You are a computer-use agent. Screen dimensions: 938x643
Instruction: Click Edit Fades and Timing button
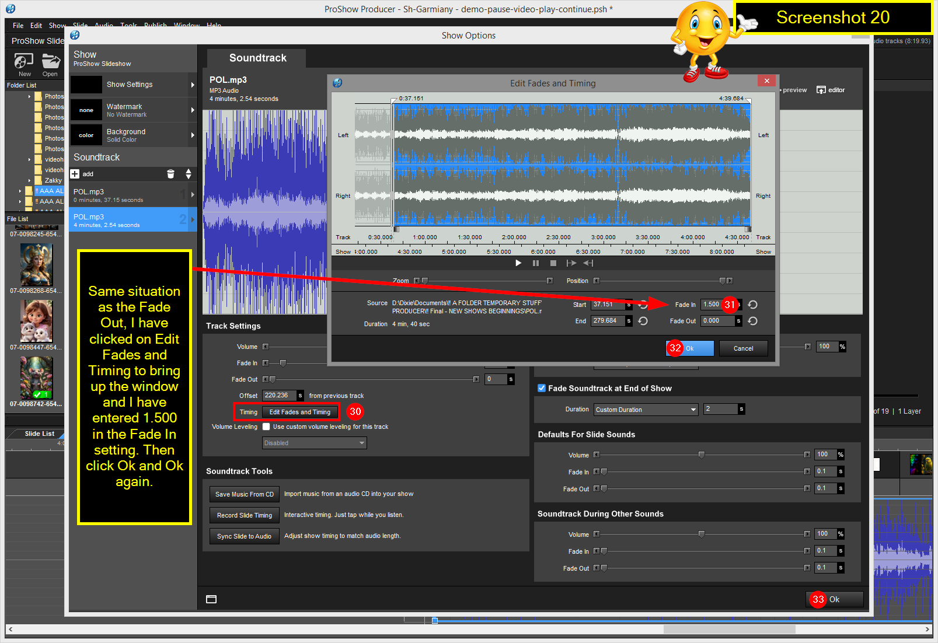tap(299, 412)
